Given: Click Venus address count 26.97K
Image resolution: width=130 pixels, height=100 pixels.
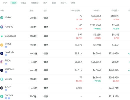Looking at the screenshot, I should tap(78, 45).
